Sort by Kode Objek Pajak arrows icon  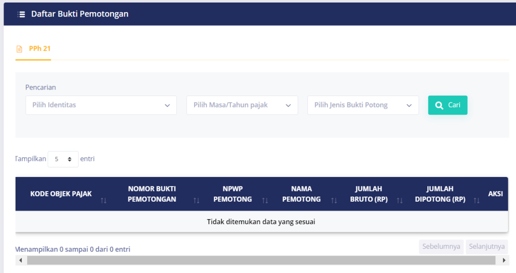coord(104,201)
